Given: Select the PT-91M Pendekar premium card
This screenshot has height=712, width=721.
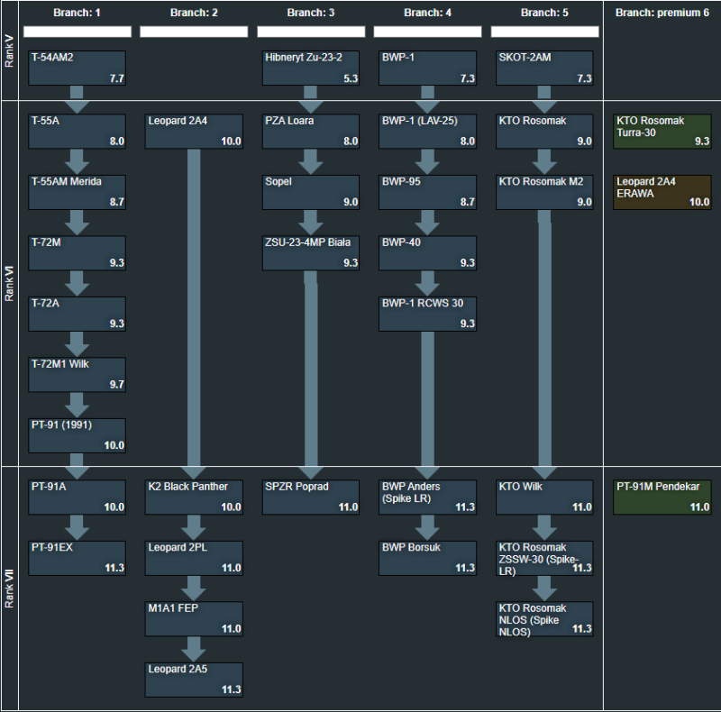Looking at the screenshot, I should [x=662, y=497].
